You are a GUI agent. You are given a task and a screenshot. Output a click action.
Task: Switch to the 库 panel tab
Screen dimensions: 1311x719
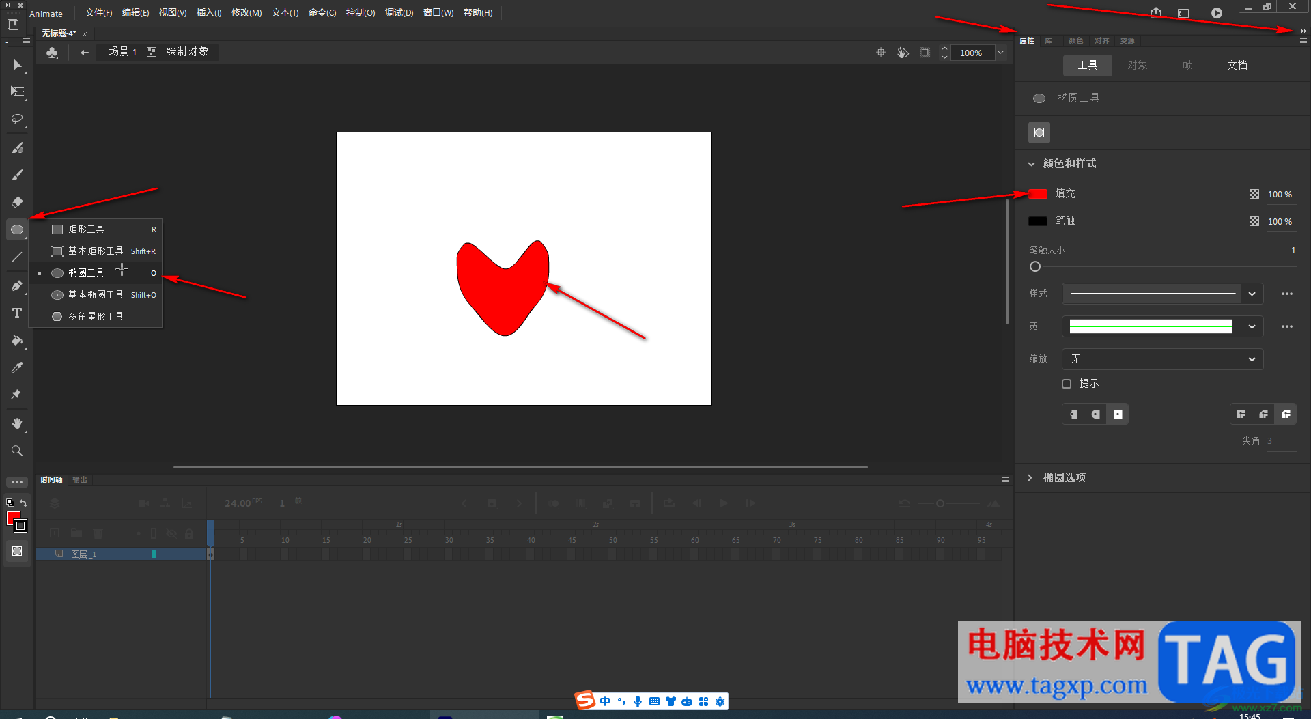pos(1049,41)
